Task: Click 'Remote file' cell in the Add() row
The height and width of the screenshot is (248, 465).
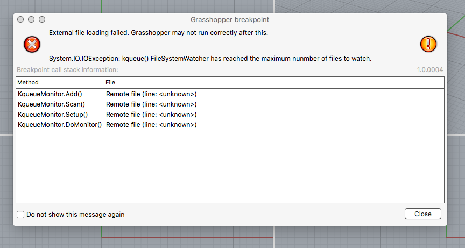Action: click(151, 94)
